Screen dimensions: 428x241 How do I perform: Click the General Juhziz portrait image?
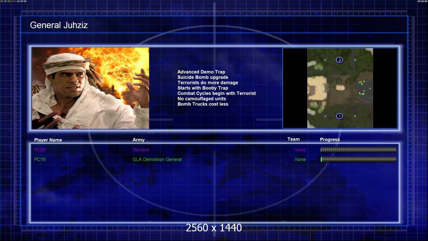(91, 88)
